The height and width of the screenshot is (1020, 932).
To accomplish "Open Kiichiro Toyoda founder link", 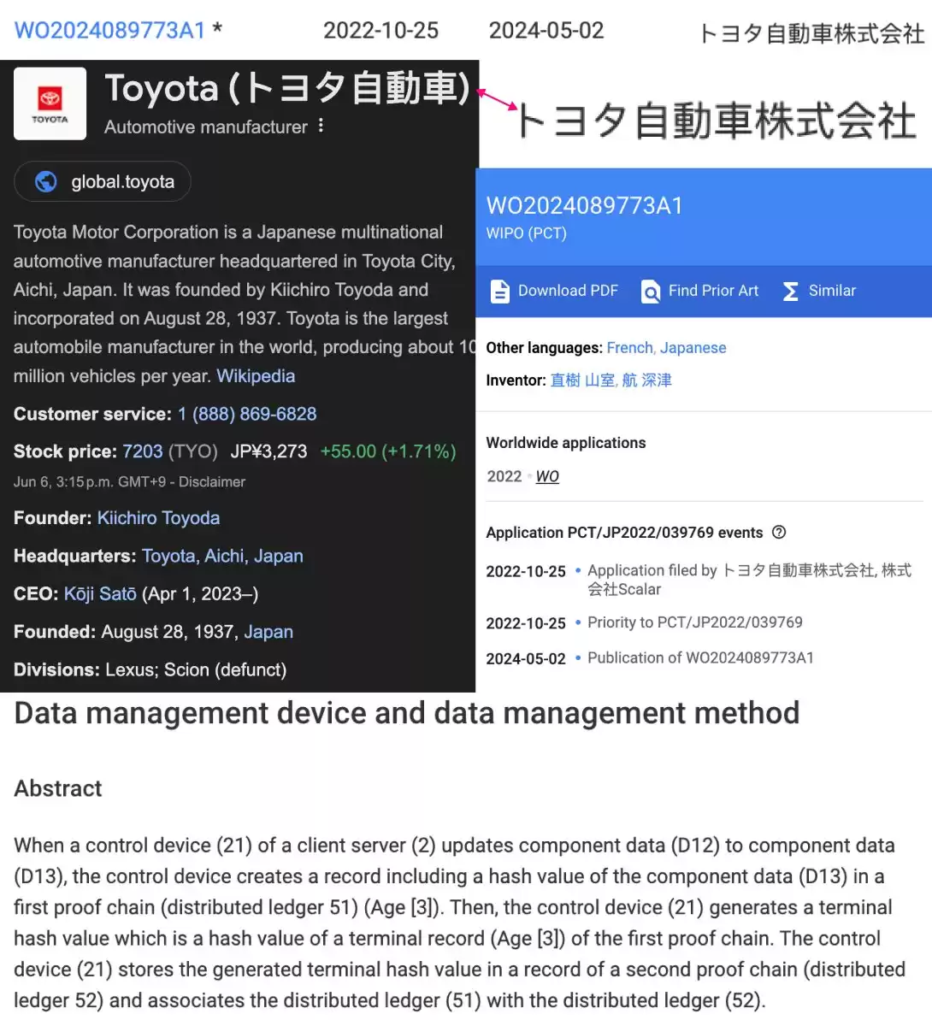I will [158, 518].
